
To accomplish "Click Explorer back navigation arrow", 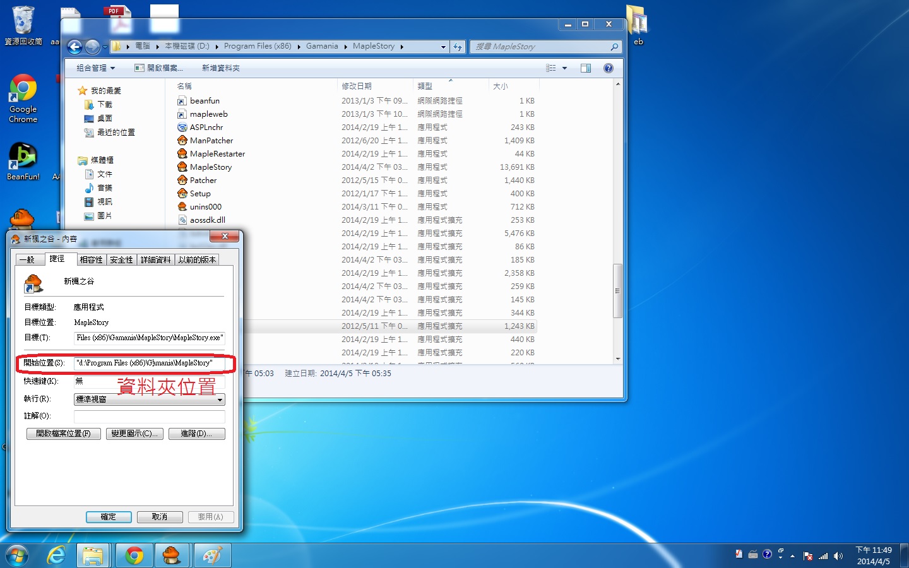I will (x=75, y=47).
